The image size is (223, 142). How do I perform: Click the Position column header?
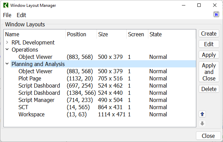(76, 34)
